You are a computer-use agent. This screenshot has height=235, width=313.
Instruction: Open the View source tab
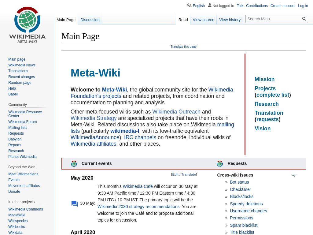pos(203,20)
